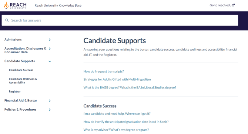The height and width of the screenshot is (134, 248).
Task: Open 'I'm a candidate and need help' article
Action: point(117,114)
